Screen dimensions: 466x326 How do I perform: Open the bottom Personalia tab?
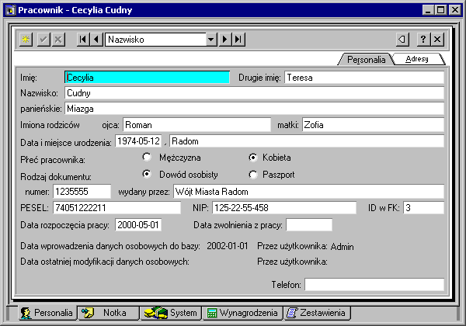click(x=47, y=313)
